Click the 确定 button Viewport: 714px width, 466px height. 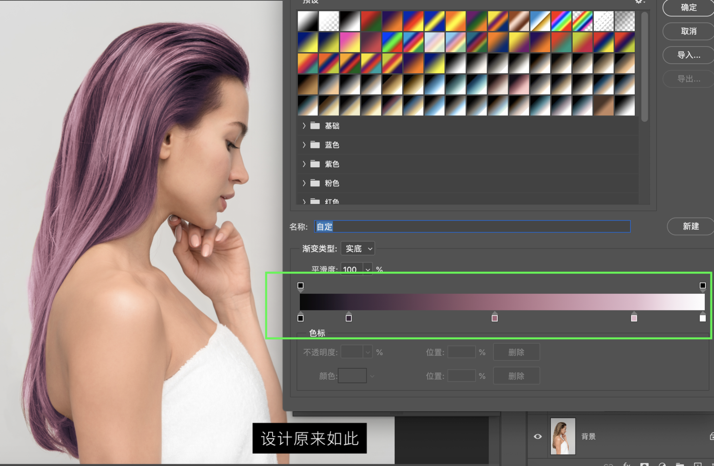click(x=688, y=7)
